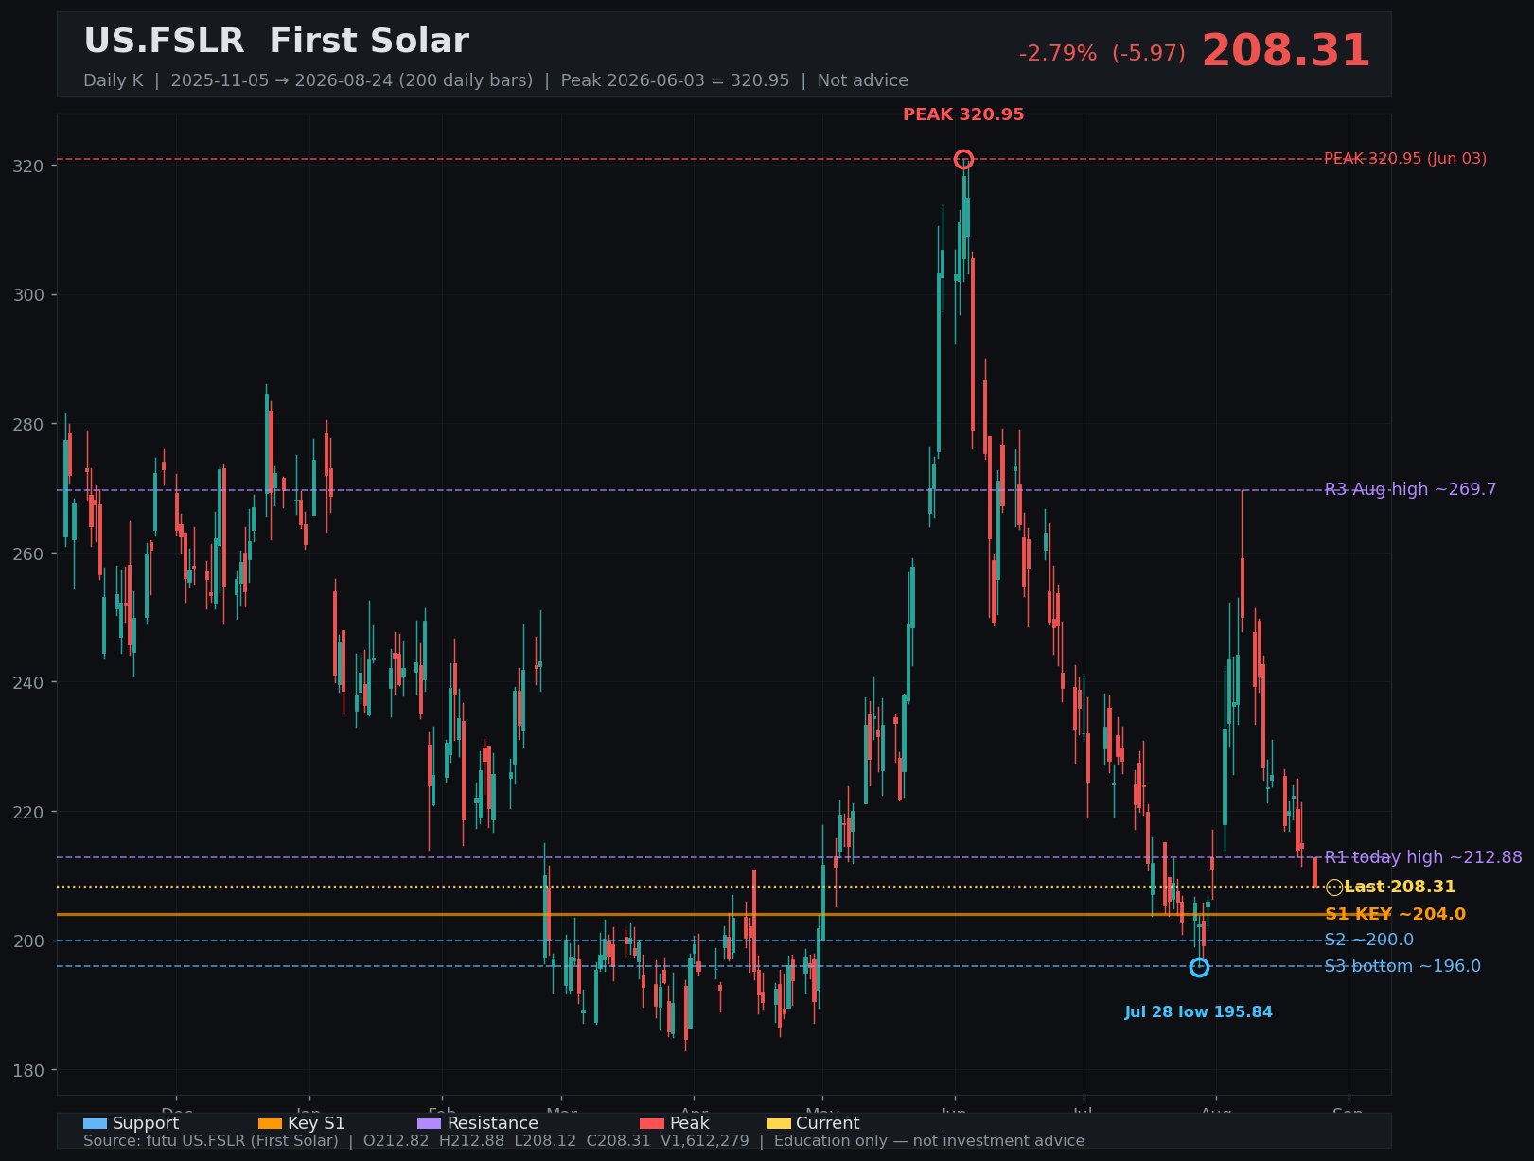The height and width of the screenshot is (1161, 1534).
Task: Click "Daily K" in the header subtitle
Action: pyautogui.click(x=113, y=80)
